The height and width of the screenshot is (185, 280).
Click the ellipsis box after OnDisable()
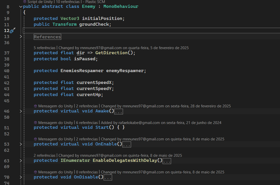pos(108,177)
